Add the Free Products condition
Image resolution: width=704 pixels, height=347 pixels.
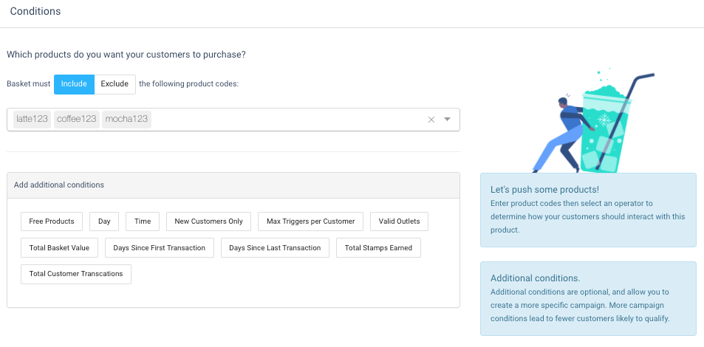click(x=52, y=221)
